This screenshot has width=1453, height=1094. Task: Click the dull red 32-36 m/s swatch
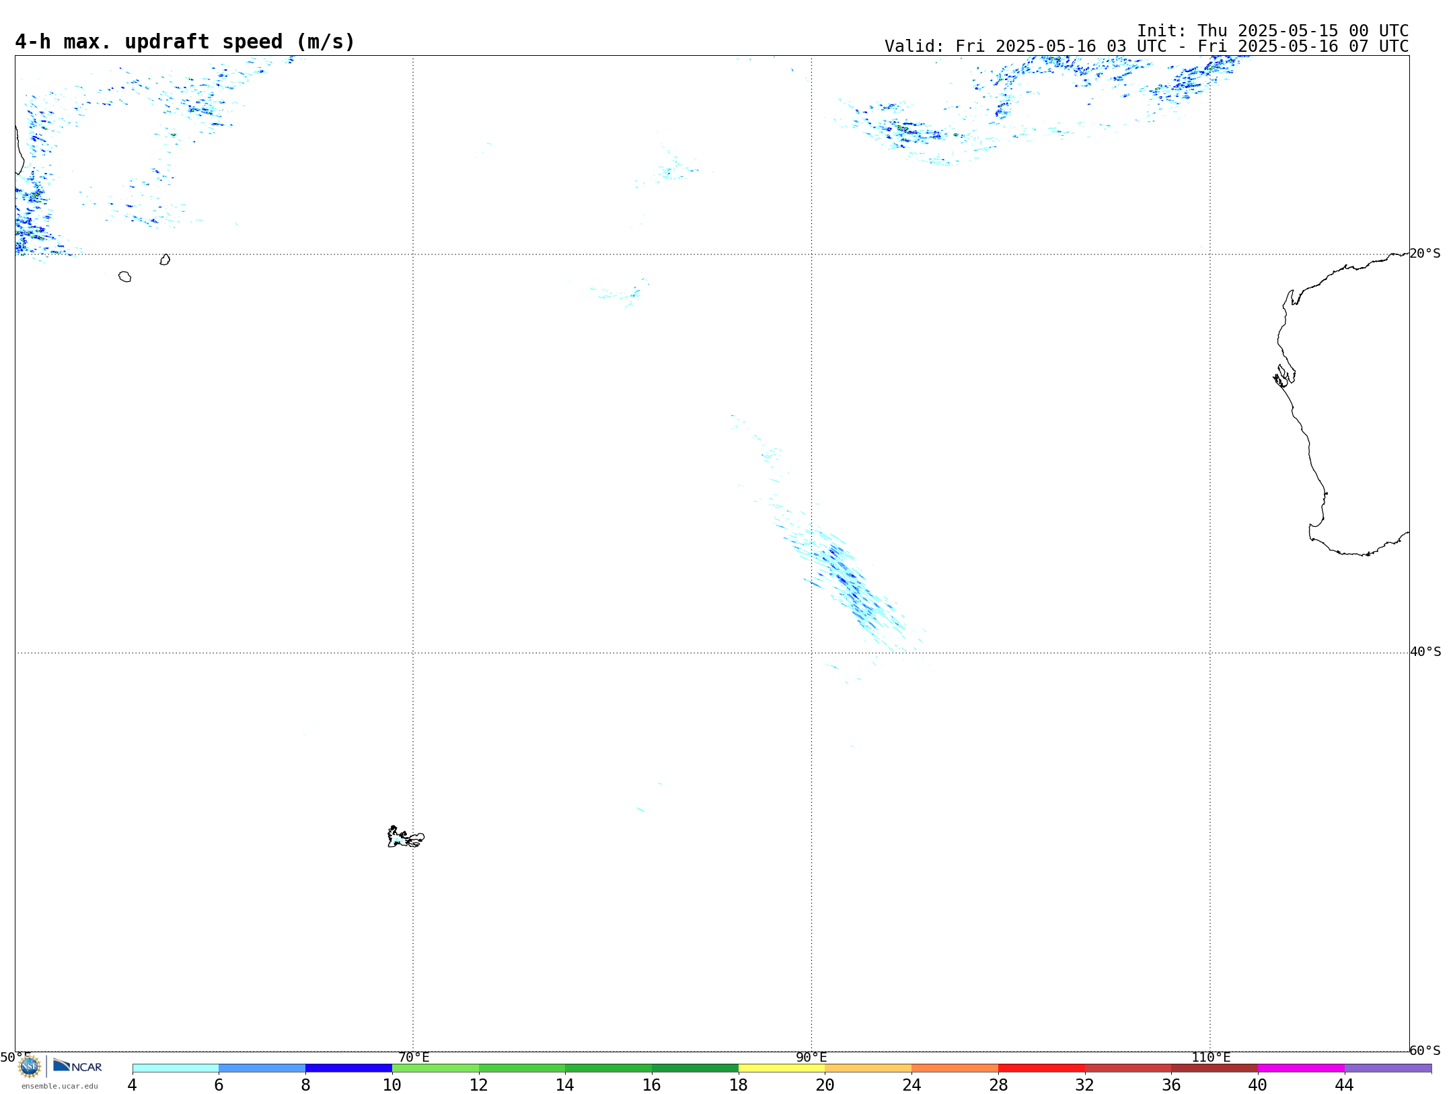[x=1128, y=1068]
